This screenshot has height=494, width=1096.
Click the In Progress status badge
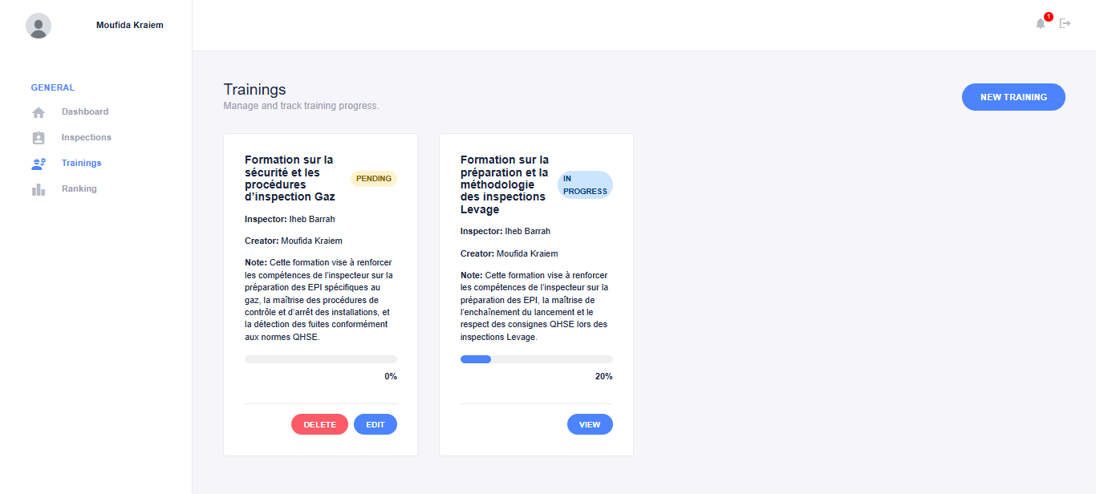[x=585, y=185]
